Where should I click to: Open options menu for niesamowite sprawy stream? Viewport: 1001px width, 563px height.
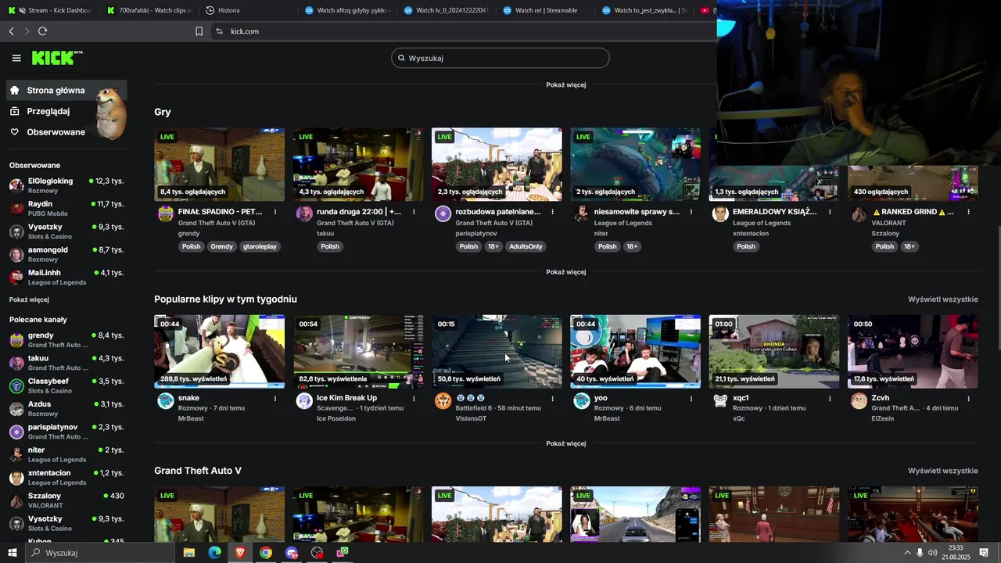pos(691,212)
